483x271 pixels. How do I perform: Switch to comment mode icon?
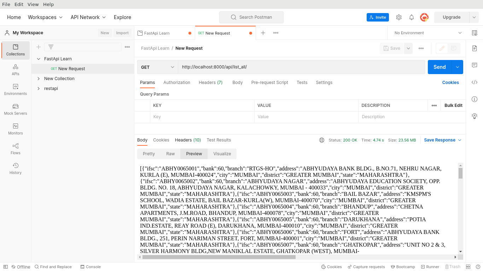tap(454, 48)
